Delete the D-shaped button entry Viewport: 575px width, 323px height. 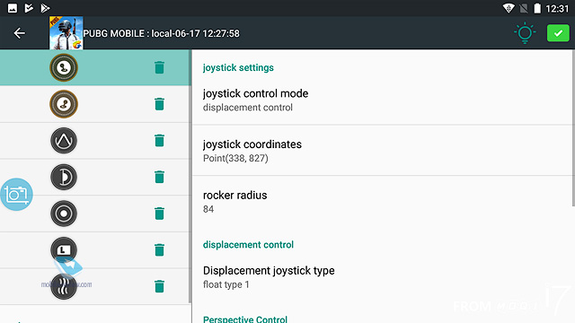159,178
